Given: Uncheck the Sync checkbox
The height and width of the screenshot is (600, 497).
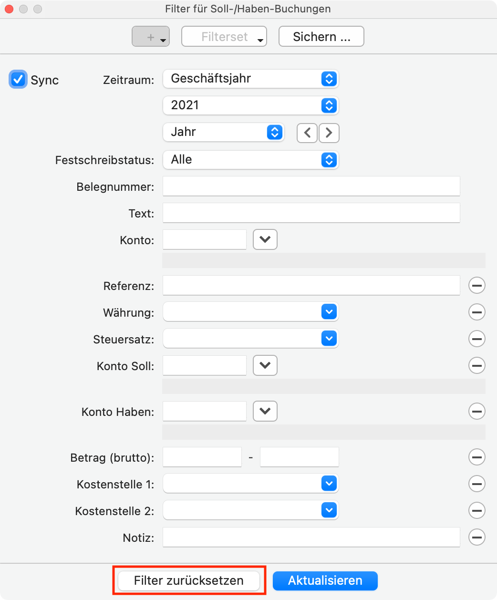Looking at the screenshot, I should [18, 79].
